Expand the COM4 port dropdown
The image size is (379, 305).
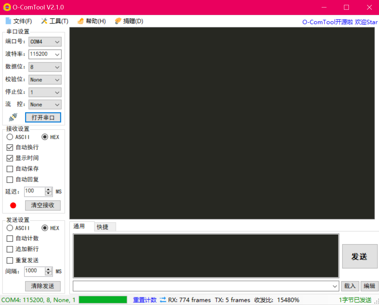(x=57, y=42)
